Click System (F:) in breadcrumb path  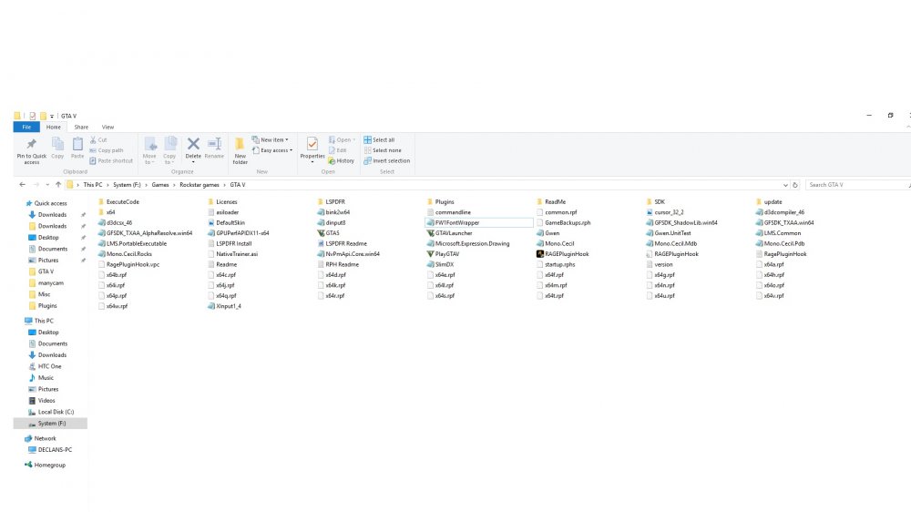pyautogui.click(x=127, y=185)
